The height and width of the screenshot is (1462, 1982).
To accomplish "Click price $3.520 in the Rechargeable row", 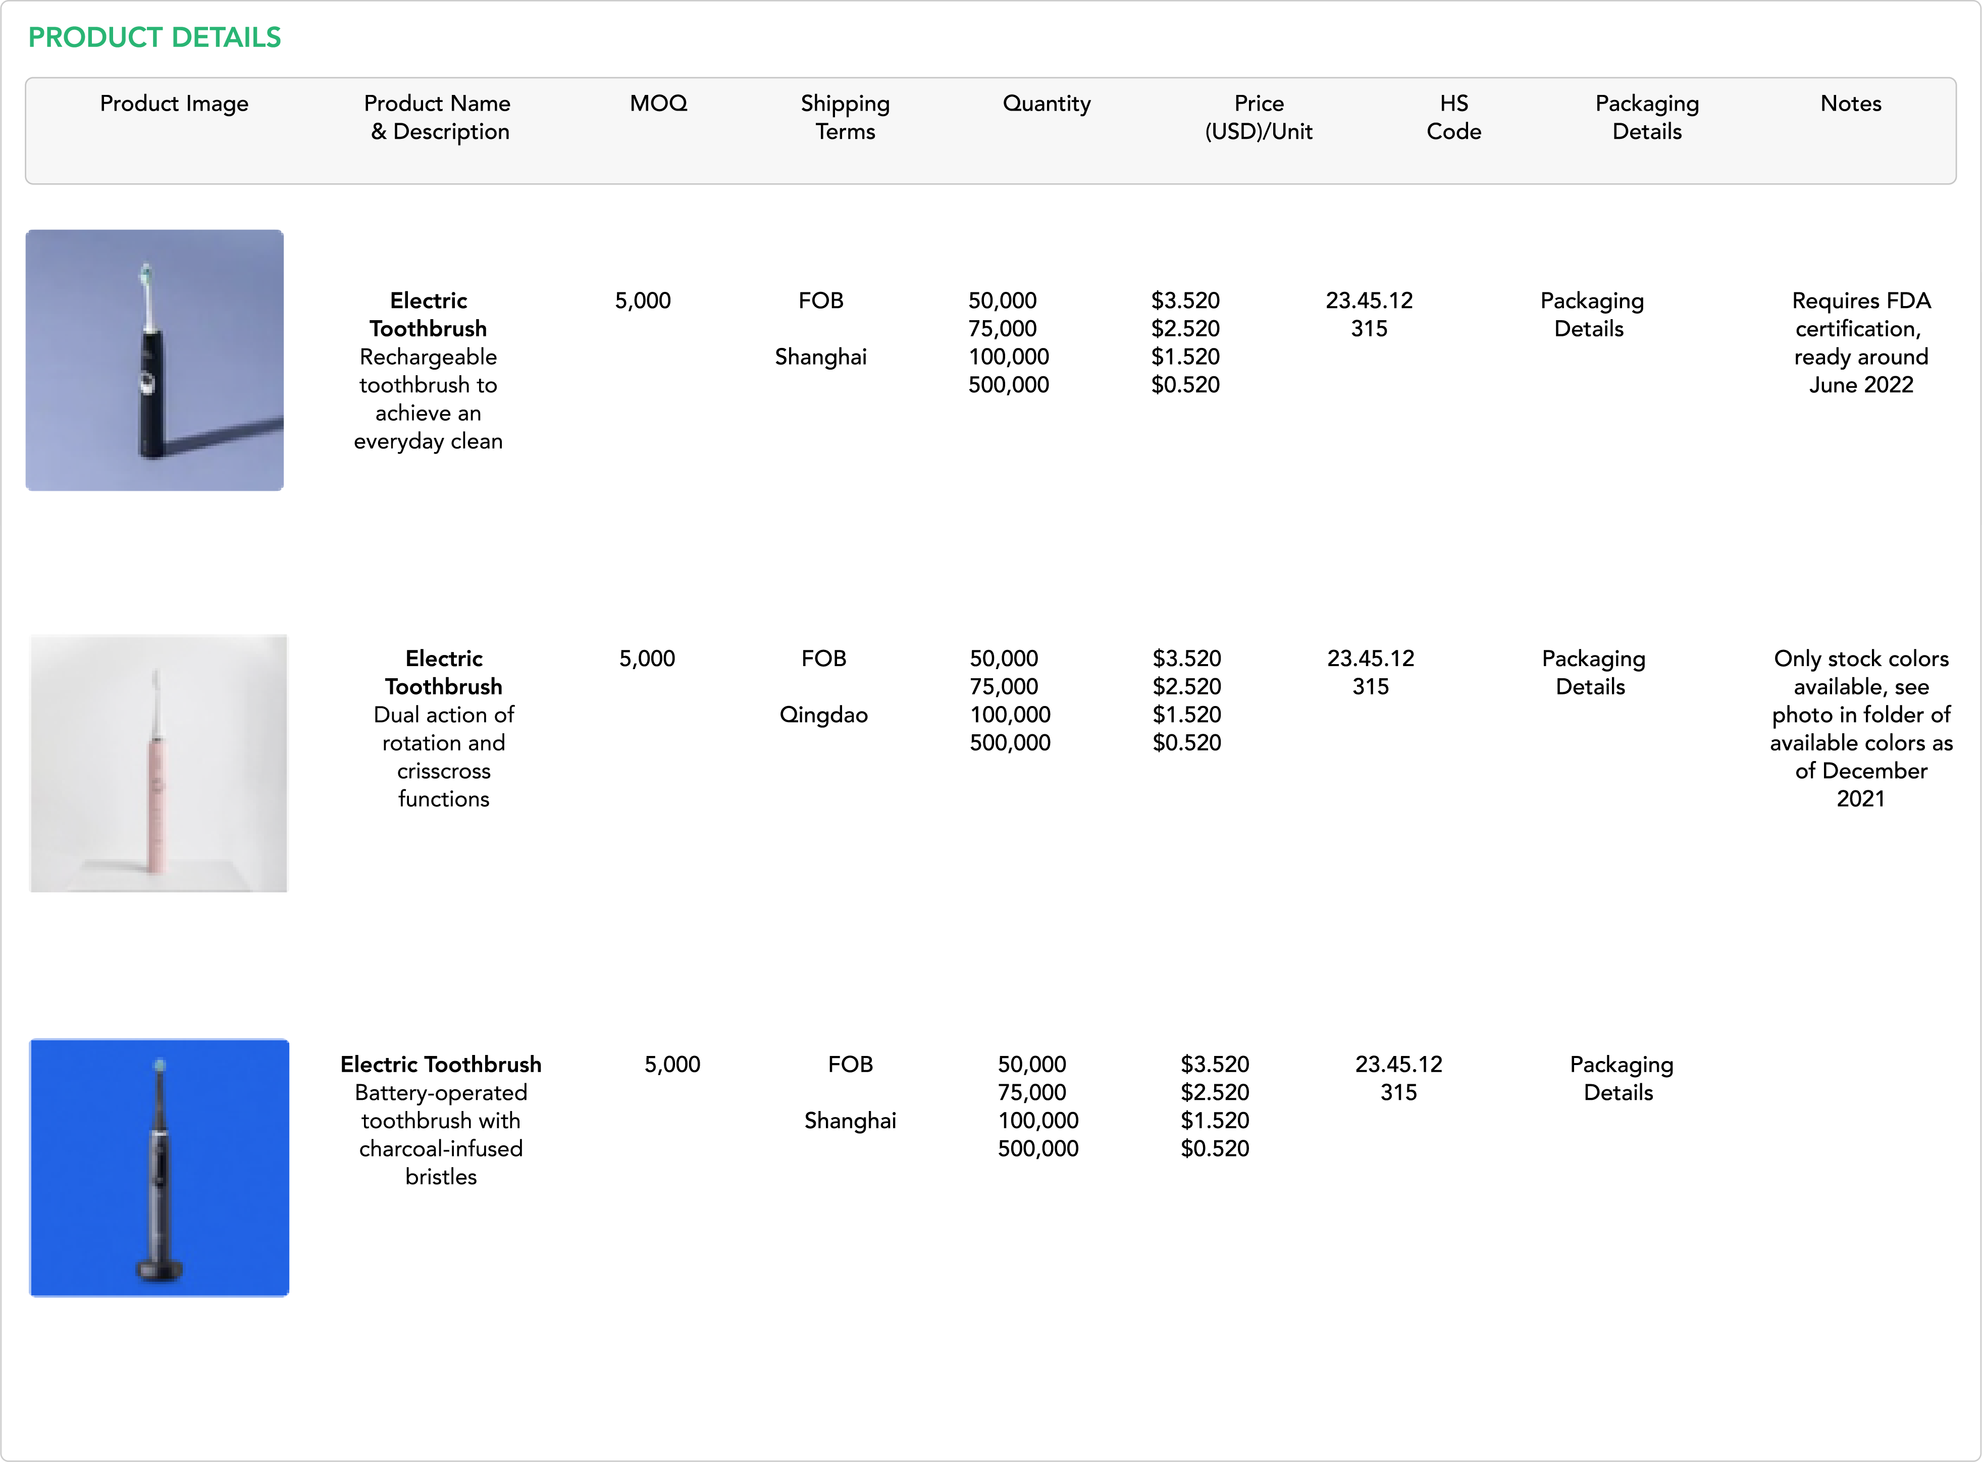I will tap(1185, 301).
